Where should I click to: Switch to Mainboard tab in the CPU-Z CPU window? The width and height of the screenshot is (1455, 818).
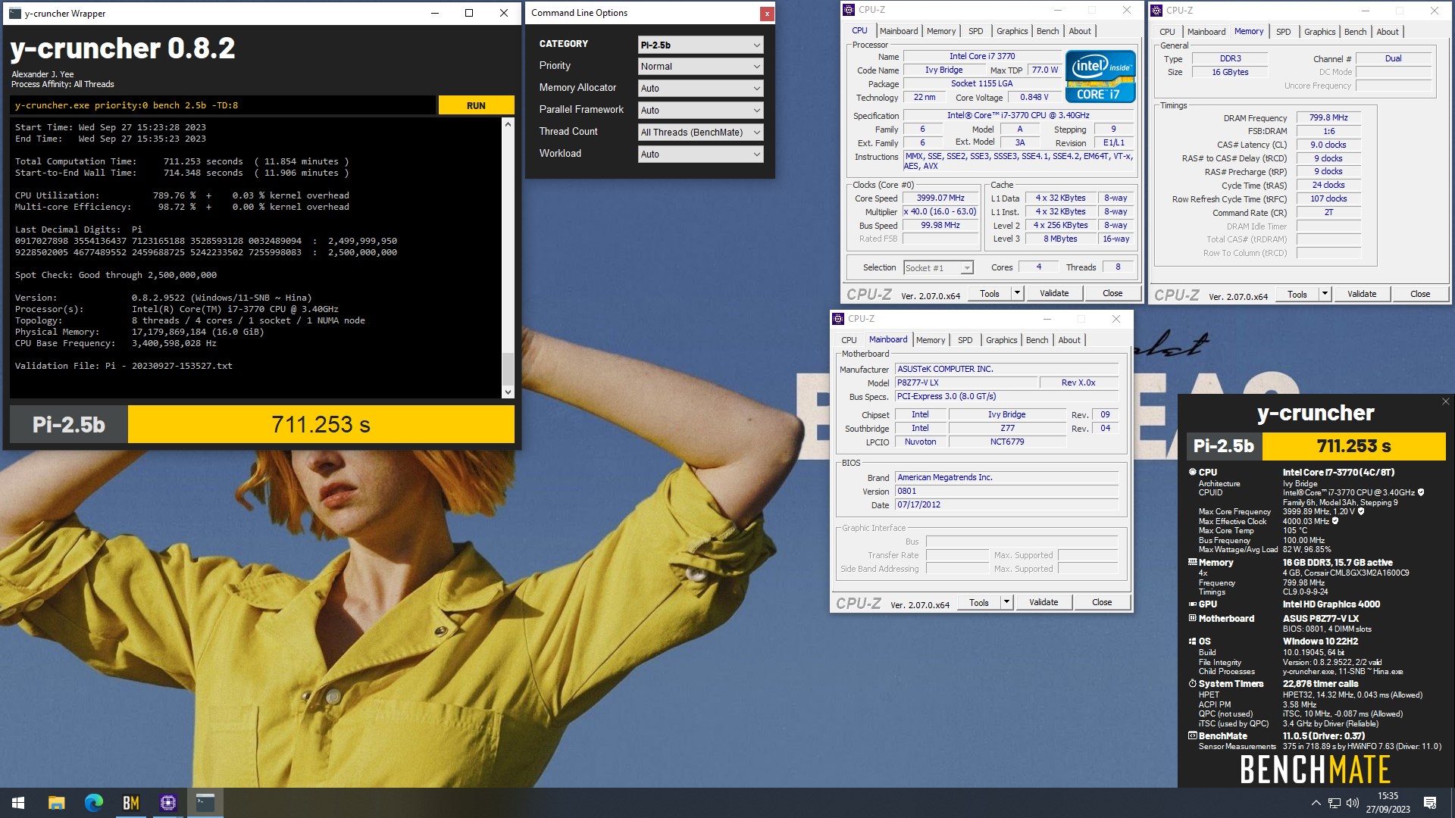[x=899, y=31]
